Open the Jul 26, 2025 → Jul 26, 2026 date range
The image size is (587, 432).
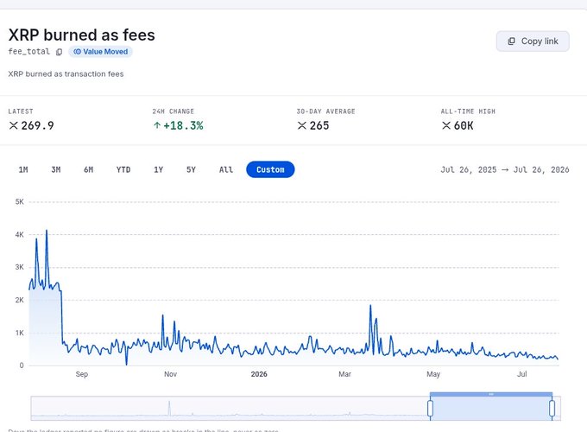pos(505,169)
